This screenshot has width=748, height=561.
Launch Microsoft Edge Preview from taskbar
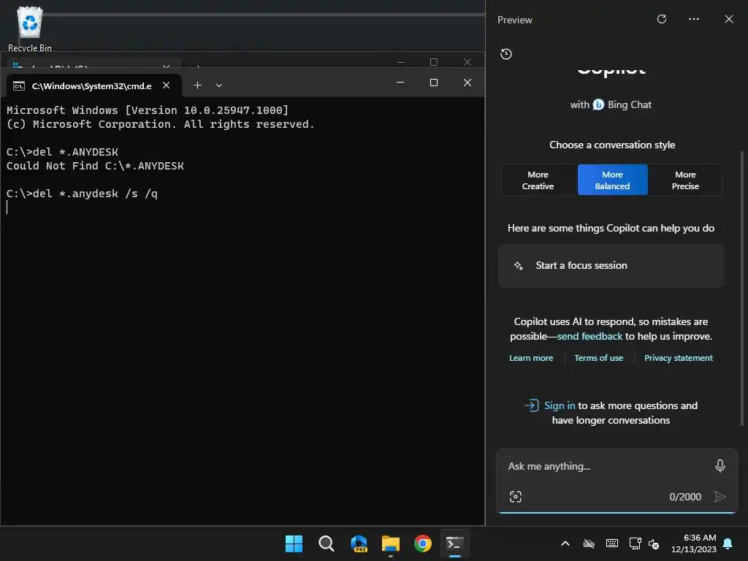click(359, 543)
